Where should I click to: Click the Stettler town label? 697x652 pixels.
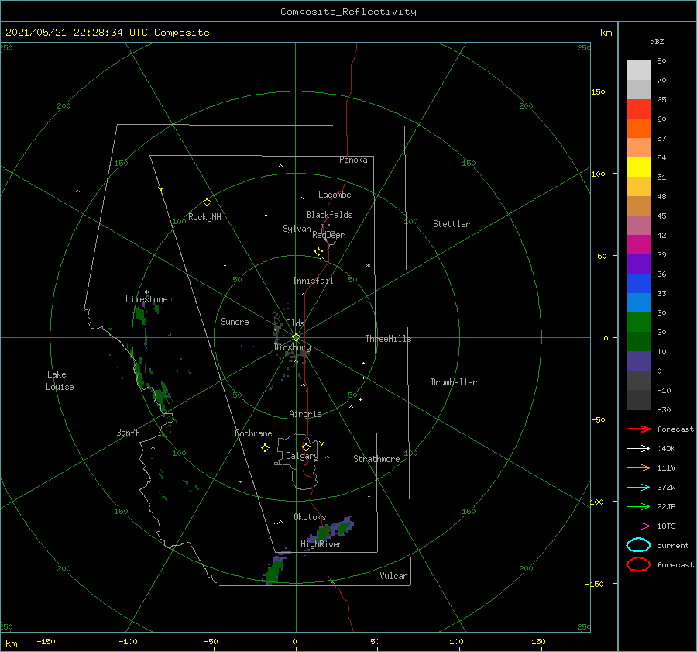point(452,224)
